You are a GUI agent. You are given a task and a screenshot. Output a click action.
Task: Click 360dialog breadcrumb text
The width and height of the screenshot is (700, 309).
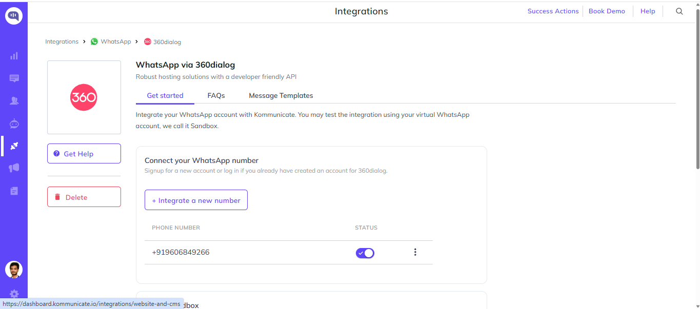[x=167, y=42]
